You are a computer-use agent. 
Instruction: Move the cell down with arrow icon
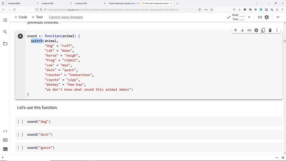(242, 30)
